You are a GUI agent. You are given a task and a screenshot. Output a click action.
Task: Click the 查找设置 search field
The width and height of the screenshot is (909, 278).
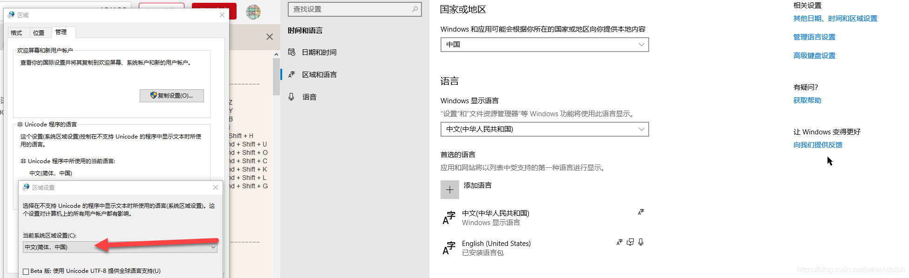[x=355, y=9]
